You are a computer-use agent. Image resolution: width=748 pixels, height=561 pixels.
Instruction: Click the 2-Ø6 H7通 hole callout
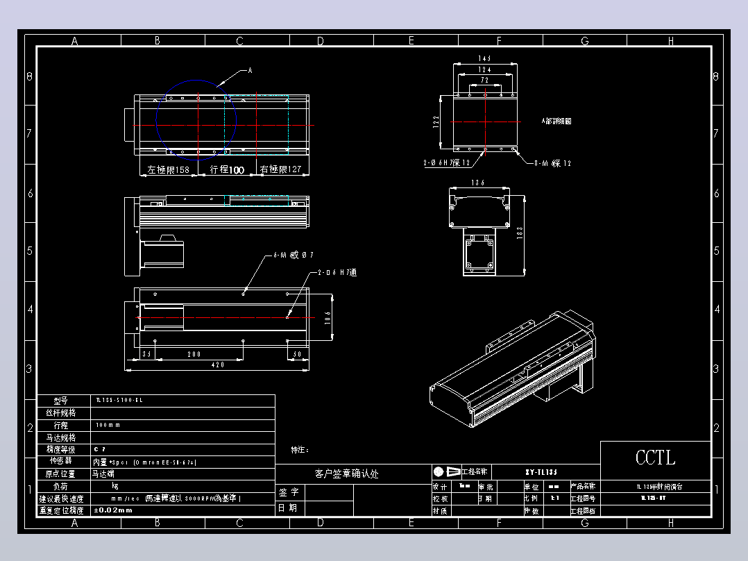coord(337,272)
